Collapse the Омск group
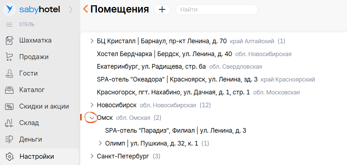Screen dimensions: 347x165 tap(92, 118)
